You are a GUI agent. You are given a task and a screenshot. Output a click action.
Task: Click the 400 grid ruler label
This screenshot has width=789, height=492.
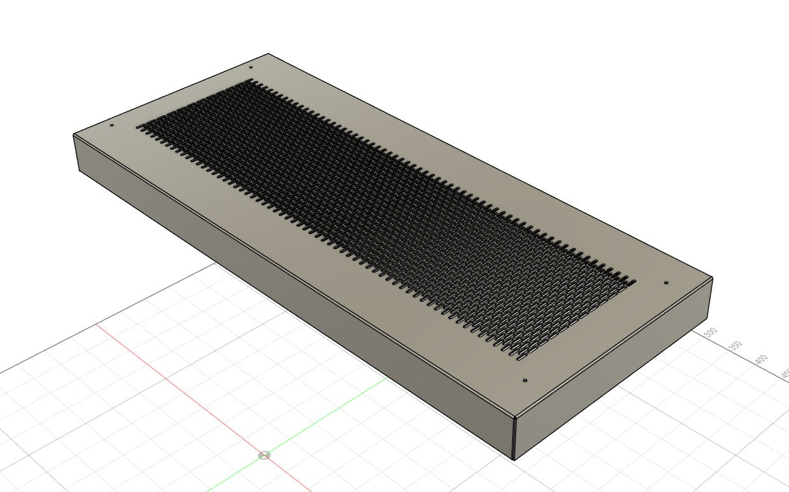point(760,360)
